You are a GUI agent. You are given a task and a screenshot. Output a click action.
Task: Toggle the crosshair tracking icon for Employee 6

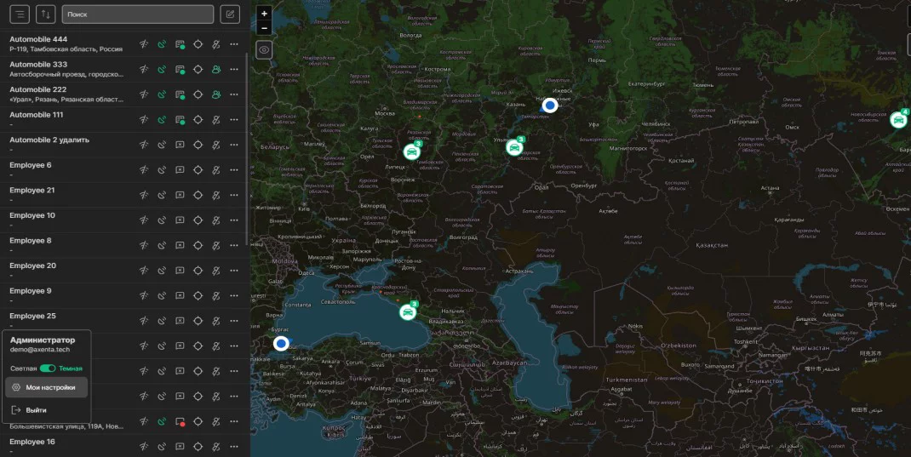pos(198,170)
